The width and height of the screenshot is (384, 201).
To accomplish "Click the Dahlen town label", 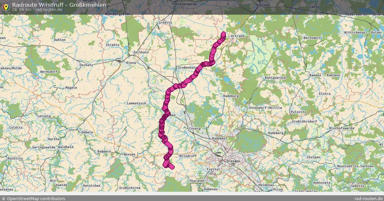I will [x=60, y=40].
